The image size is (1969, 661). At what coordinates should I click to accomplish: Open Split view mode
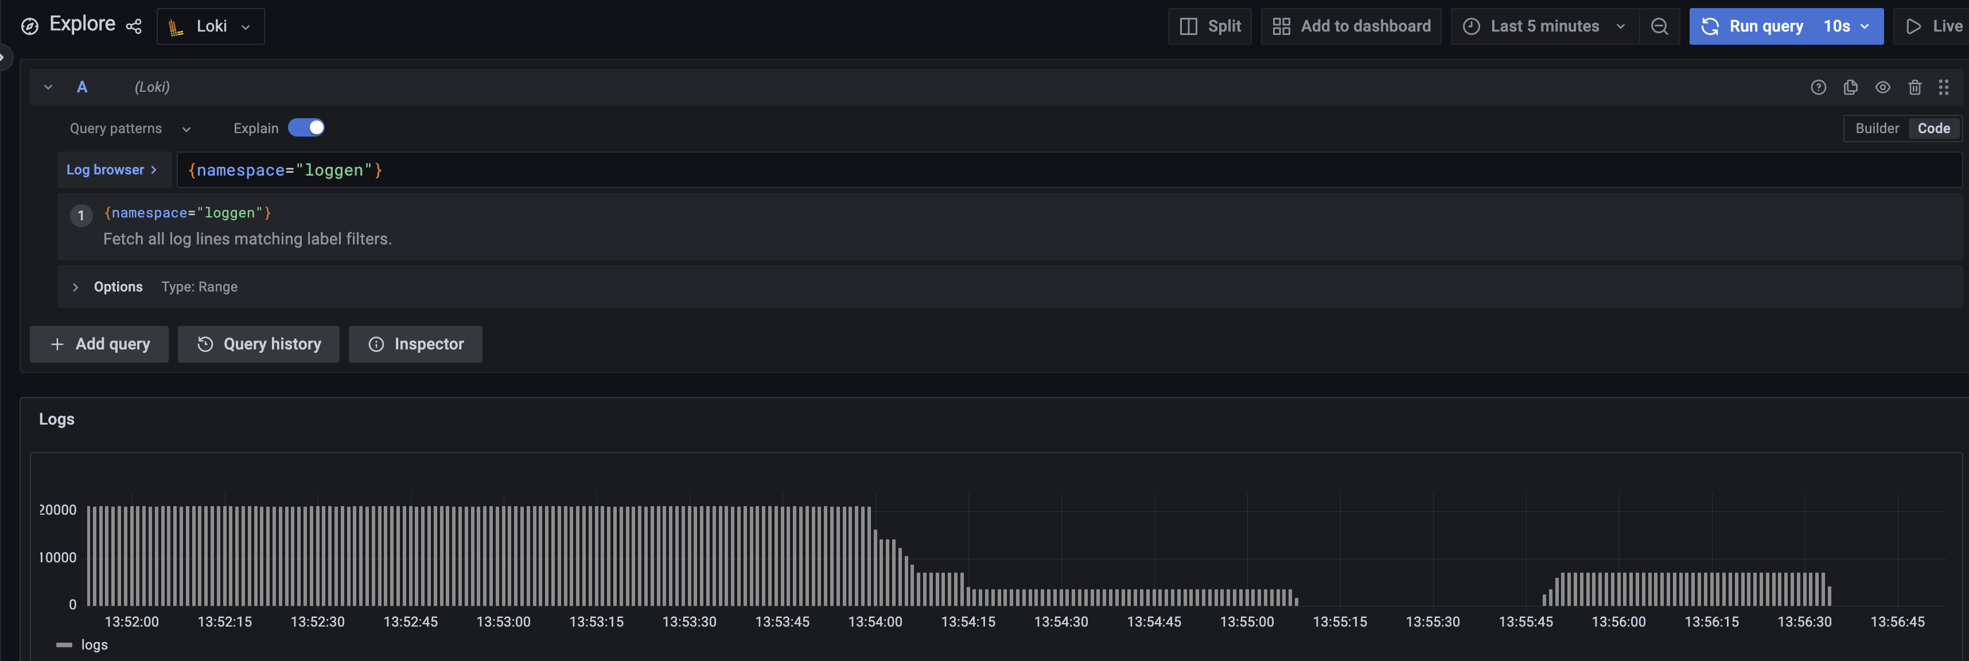[x=1210, y=25]
